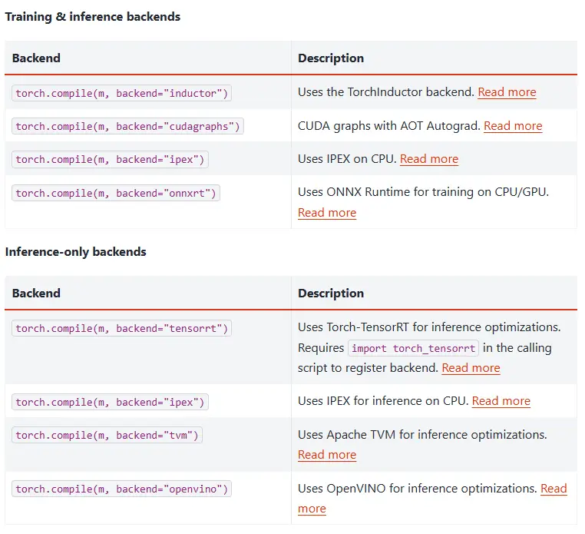Screen dimensions: 585x534
Task: Click the 'import torch_tensorrt' inline code
Action: pos(413,348)
